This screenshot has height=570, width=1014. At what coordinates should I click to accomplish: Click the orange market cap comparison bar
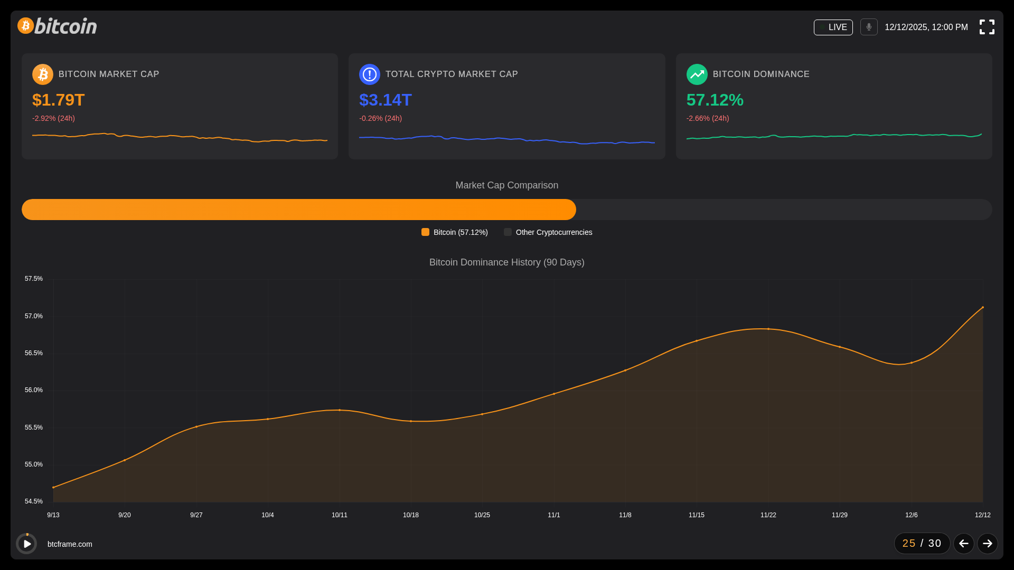[x=298, y=210]
